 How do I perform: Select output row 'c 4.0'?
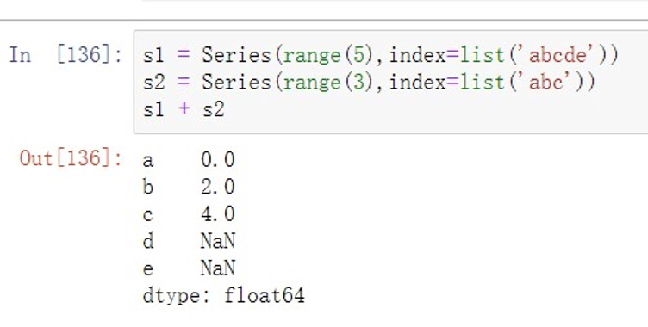tap(189, 214)
